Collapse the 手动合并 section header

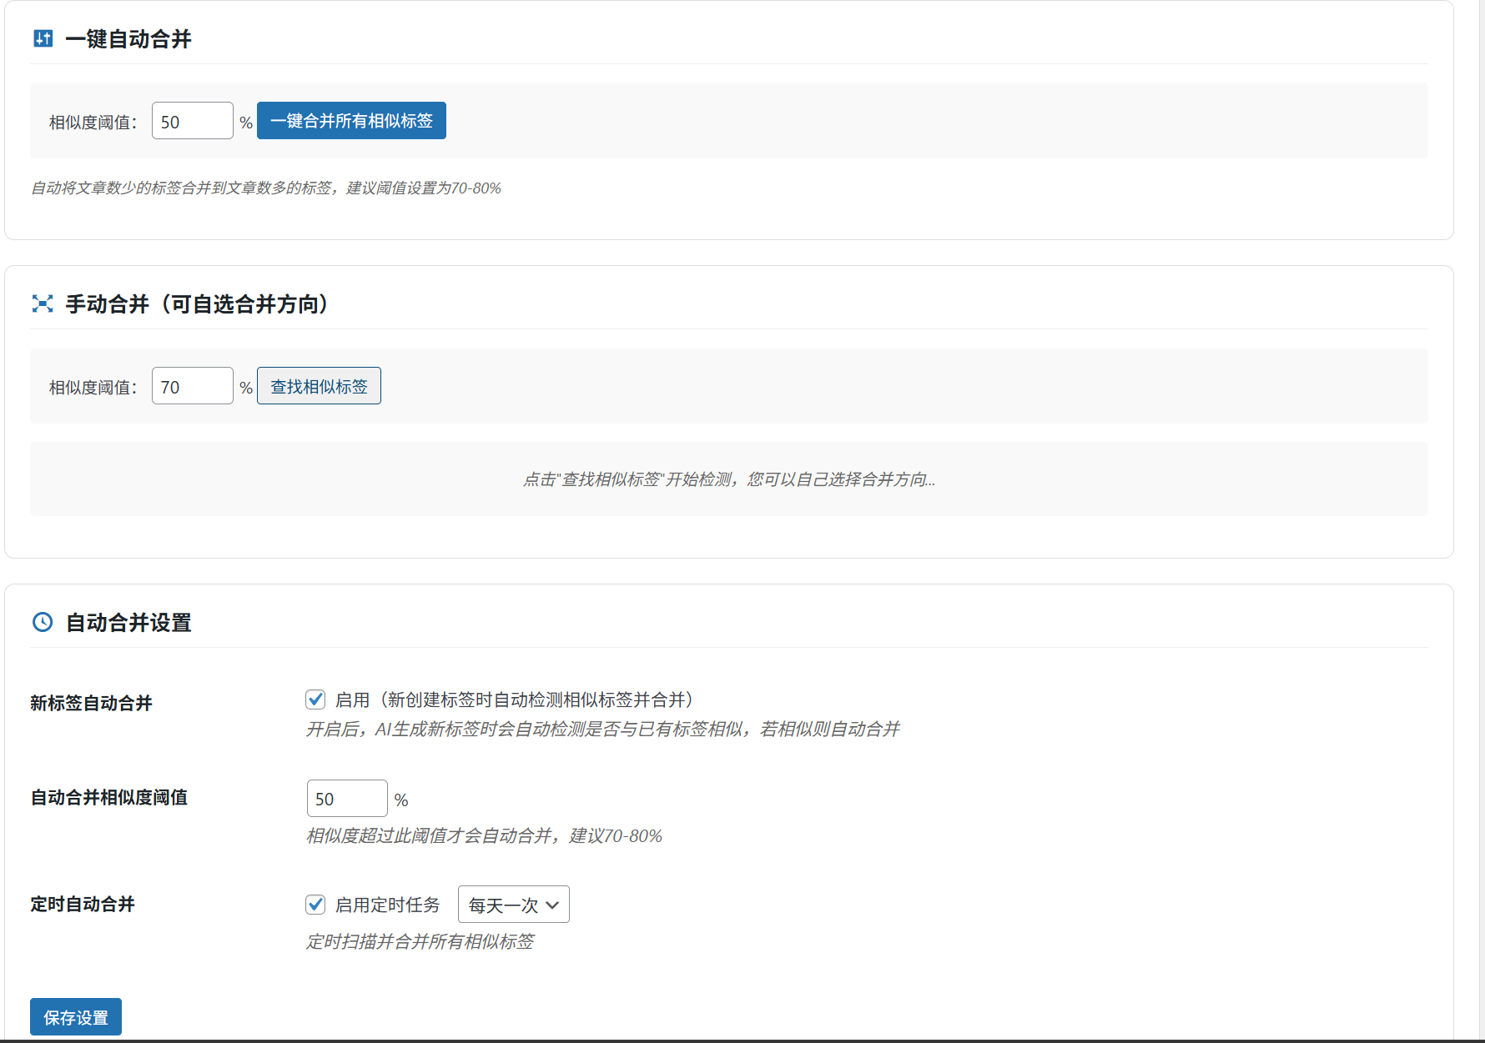196,304
